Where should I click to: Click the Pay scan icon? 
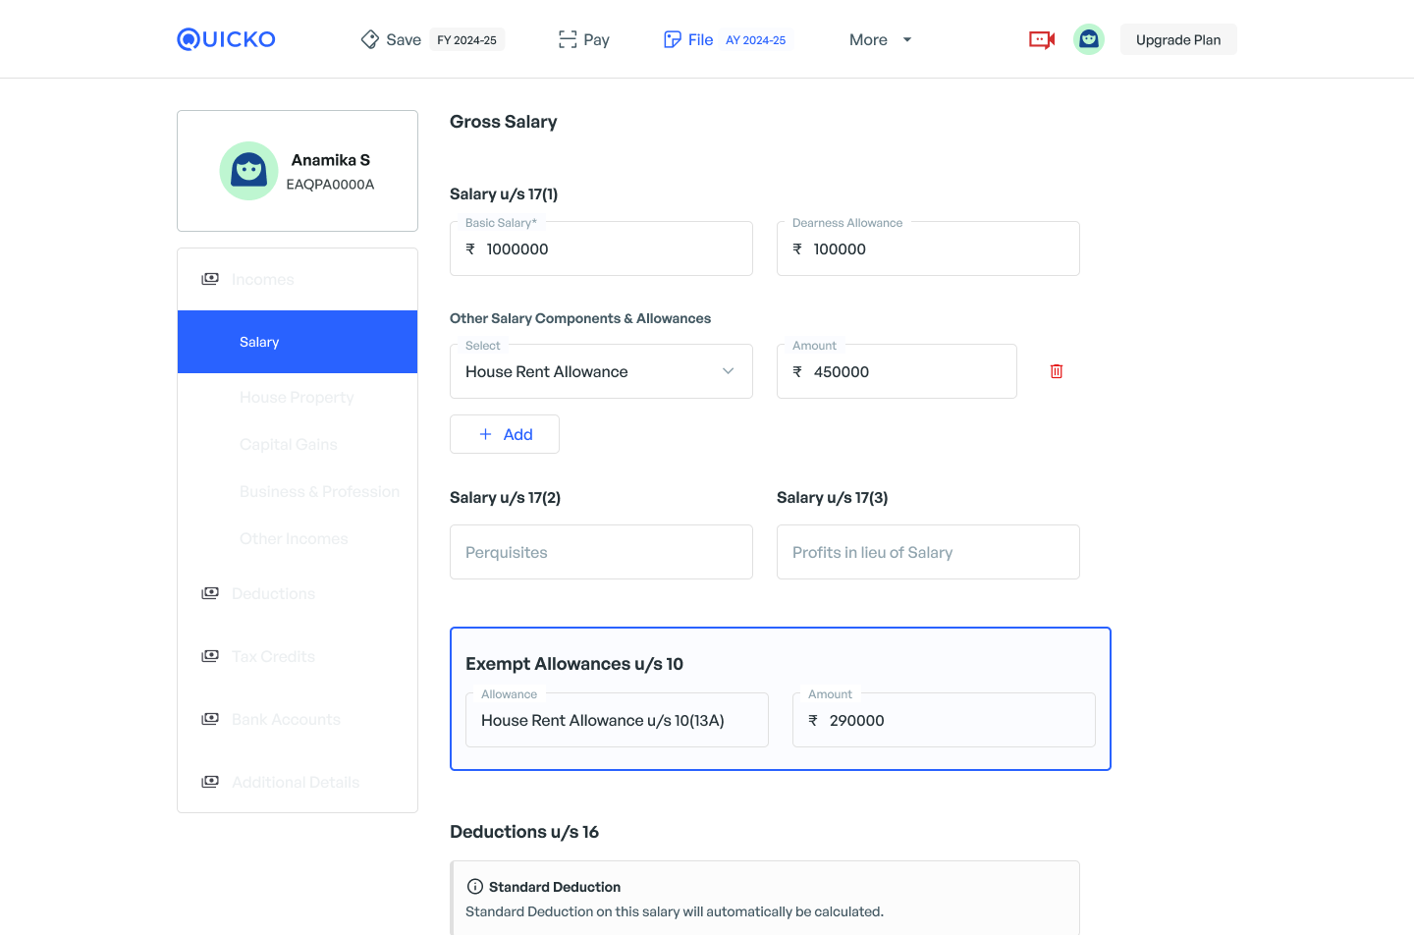pos(568,39)
